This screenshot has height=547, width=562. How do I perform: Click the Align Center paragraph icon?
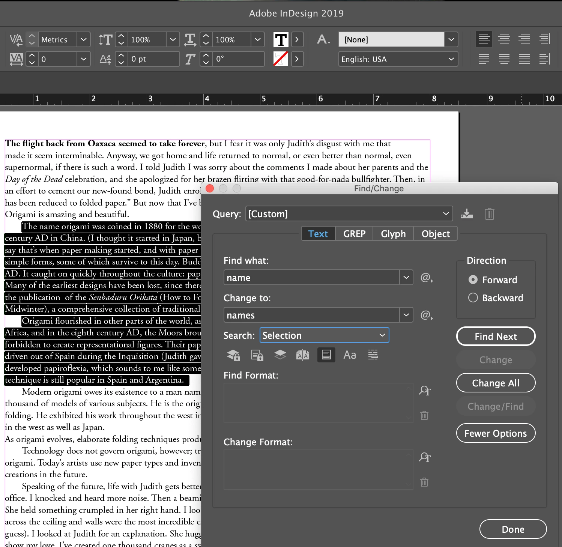pyautogui.click(x=504, y=39)
